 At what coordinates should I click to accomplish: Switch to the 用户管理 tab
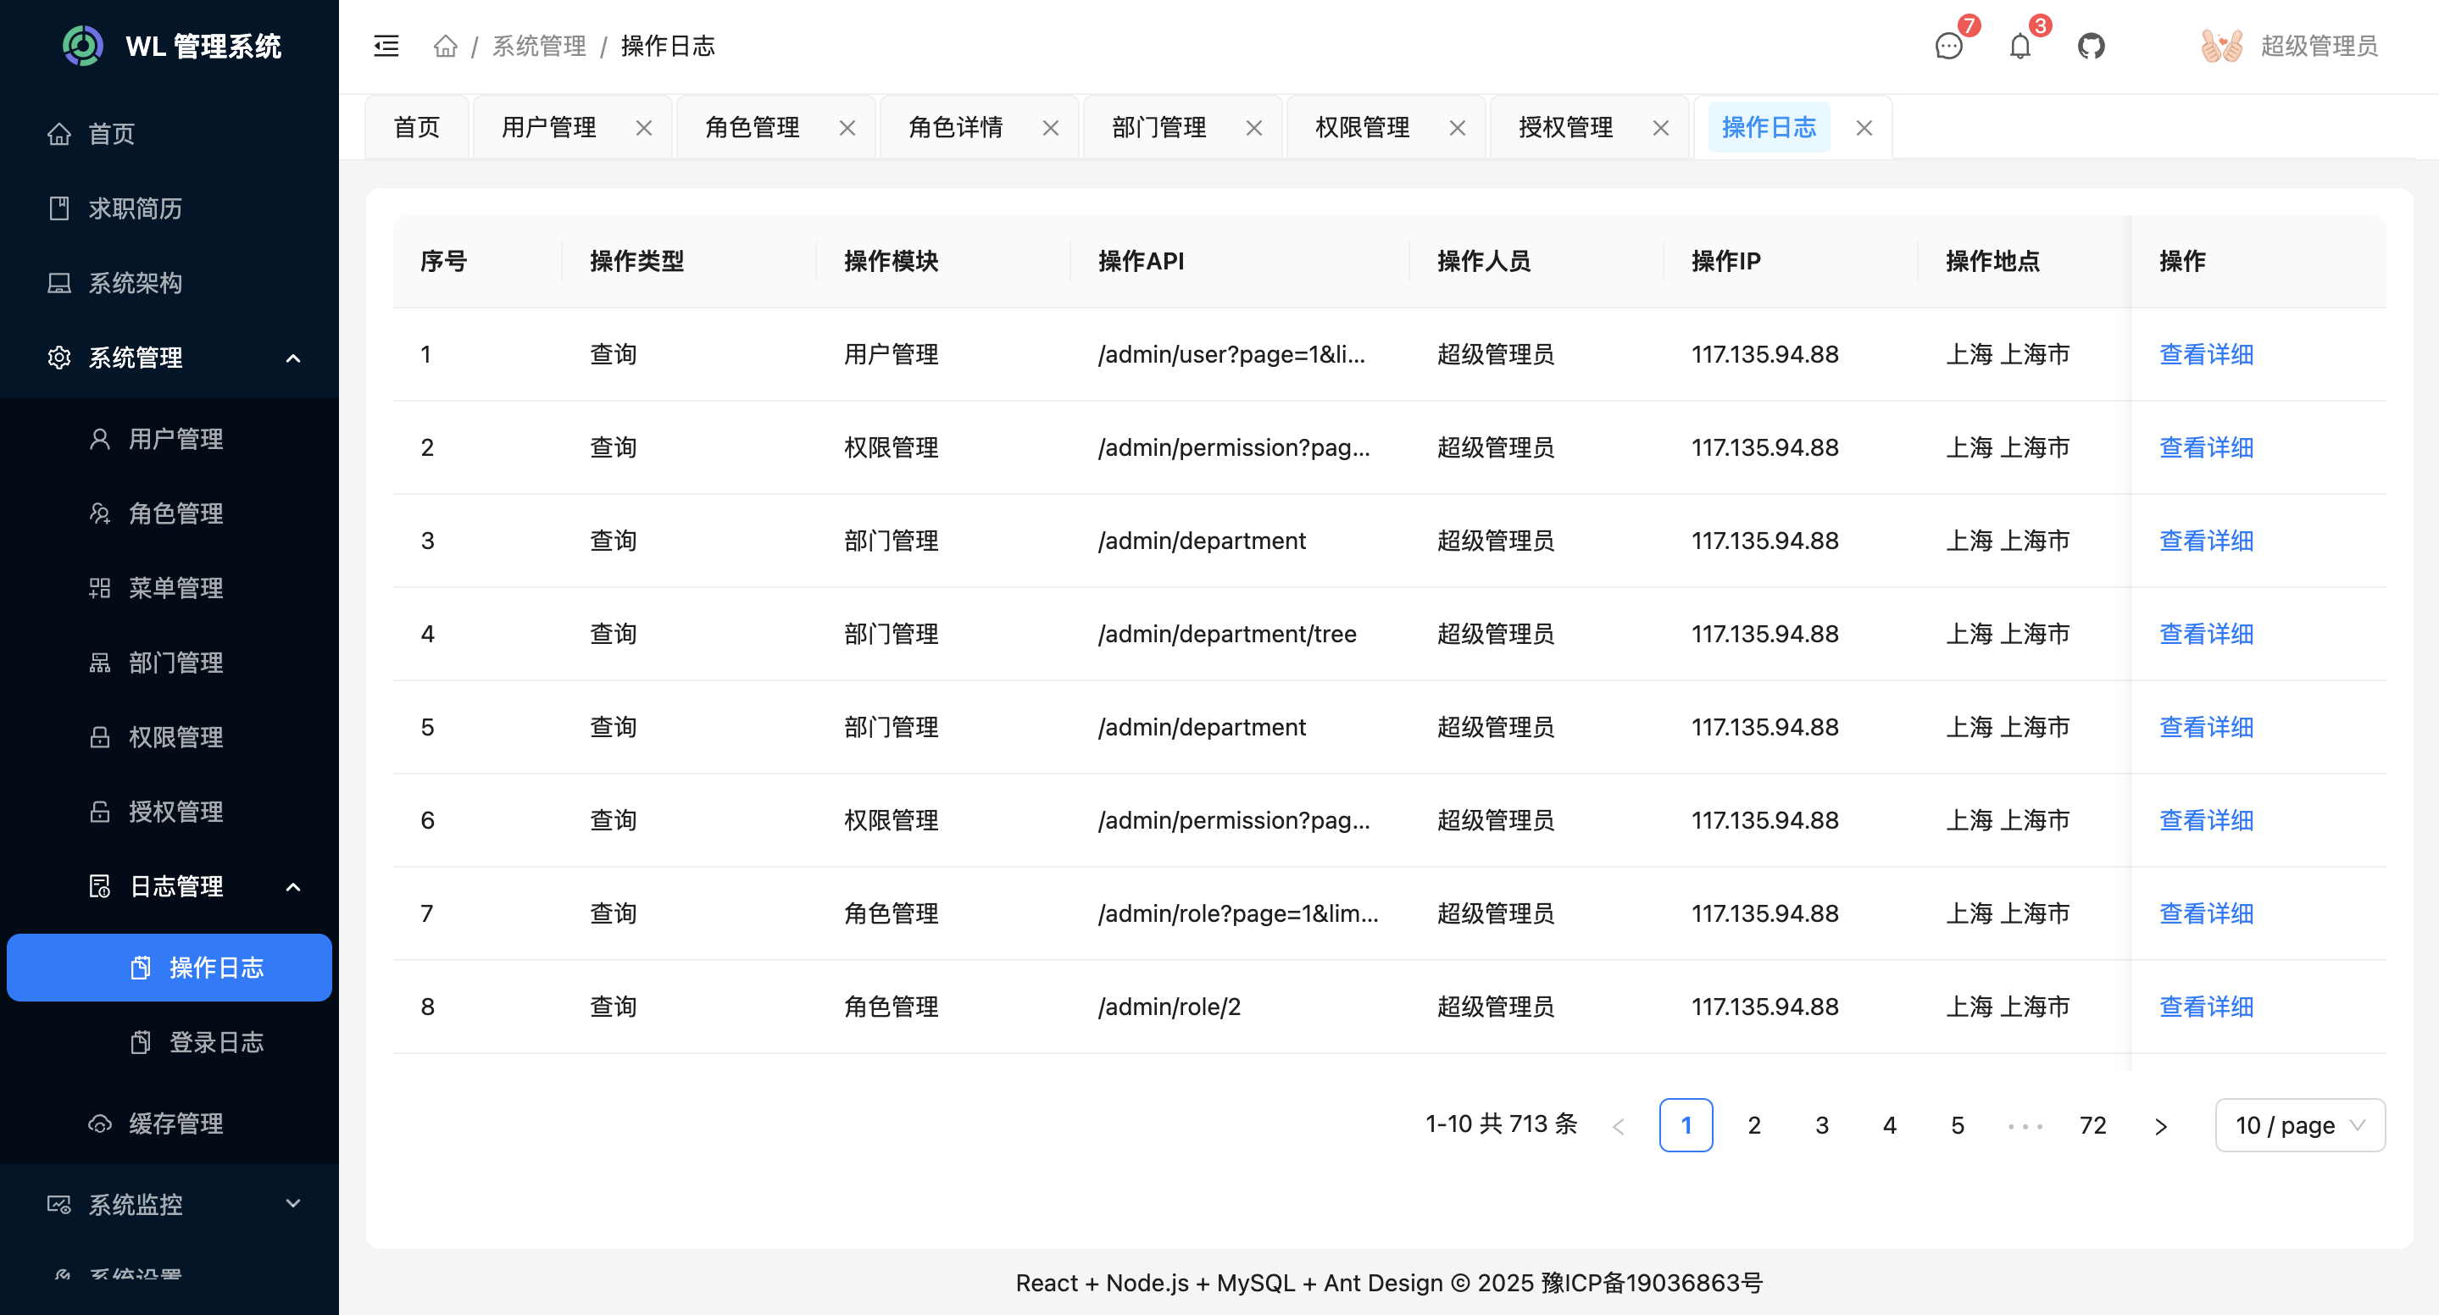tap(549, 126)
